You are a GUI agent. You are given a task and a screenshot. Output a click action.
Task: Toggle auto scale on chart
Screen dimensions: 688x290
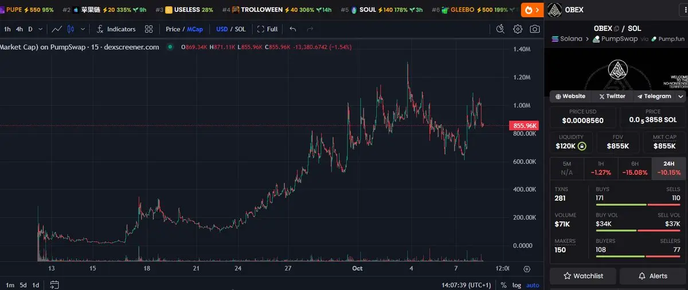click(x=533, y=284)
